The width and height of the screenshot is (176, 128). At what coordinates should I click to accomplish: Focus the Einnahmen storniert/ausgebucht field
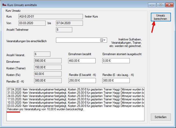(116, 61)
